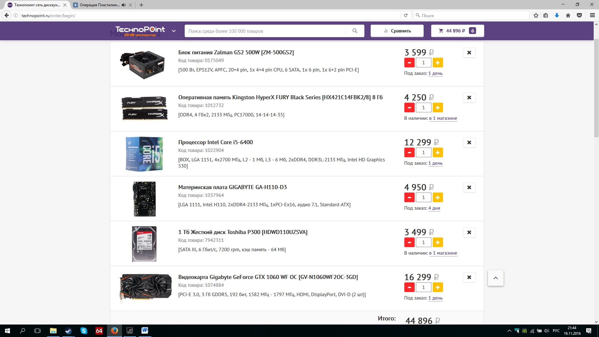Open the Сравнить compare button
The height and width of the screenshot is (337, 599).
click(397, 31)
